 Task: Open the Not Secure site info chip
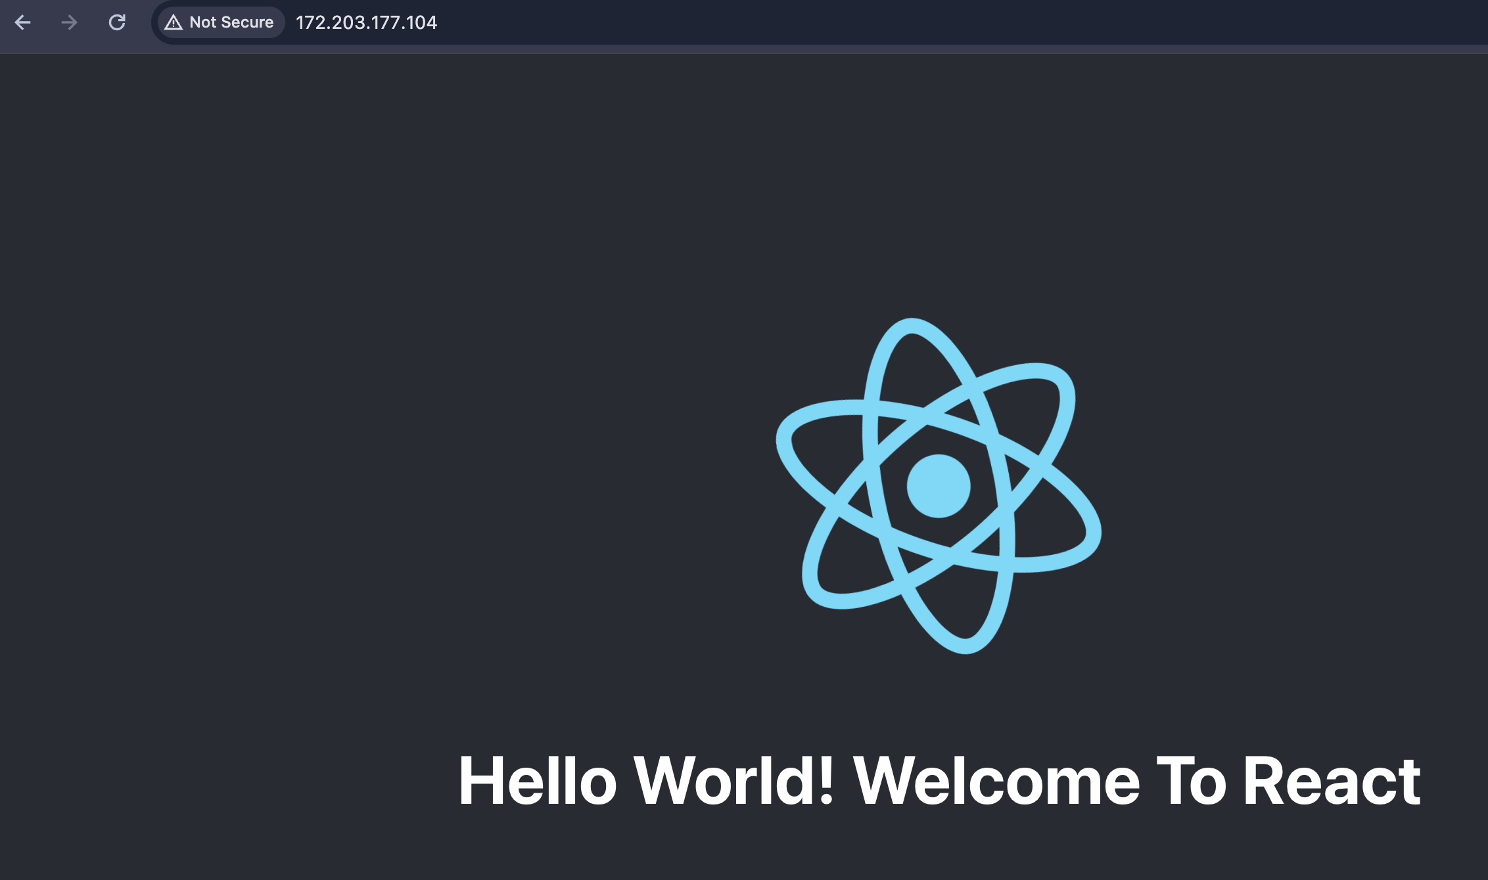point(221,23)
